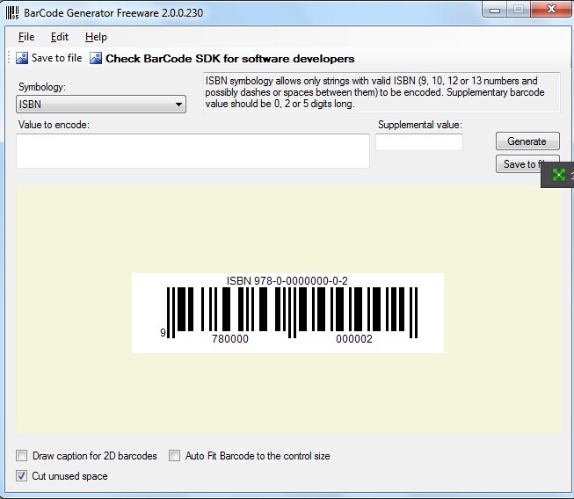The height and width of the screenshot is (499, 574).
Task: Click the ISBN 978-0-0000000-0-2 caption text
Action: point(287,281)
